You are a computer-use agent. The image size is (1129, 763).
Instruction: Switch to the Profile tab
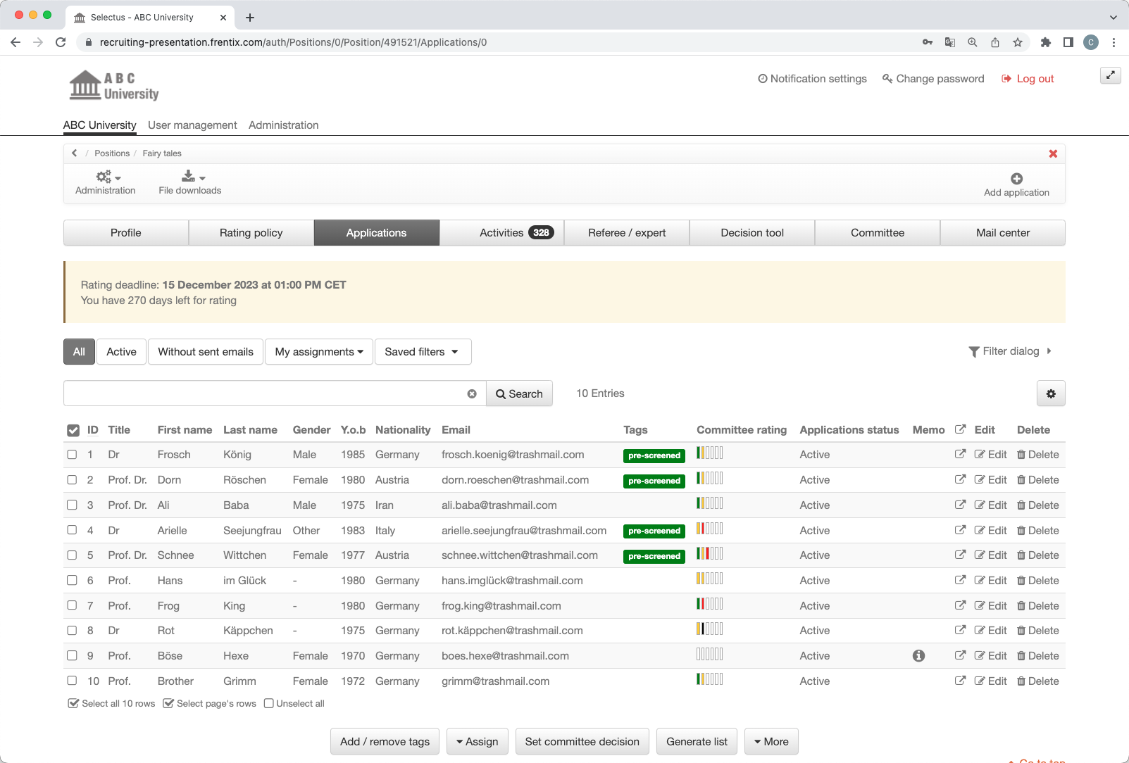click(126, 233)
